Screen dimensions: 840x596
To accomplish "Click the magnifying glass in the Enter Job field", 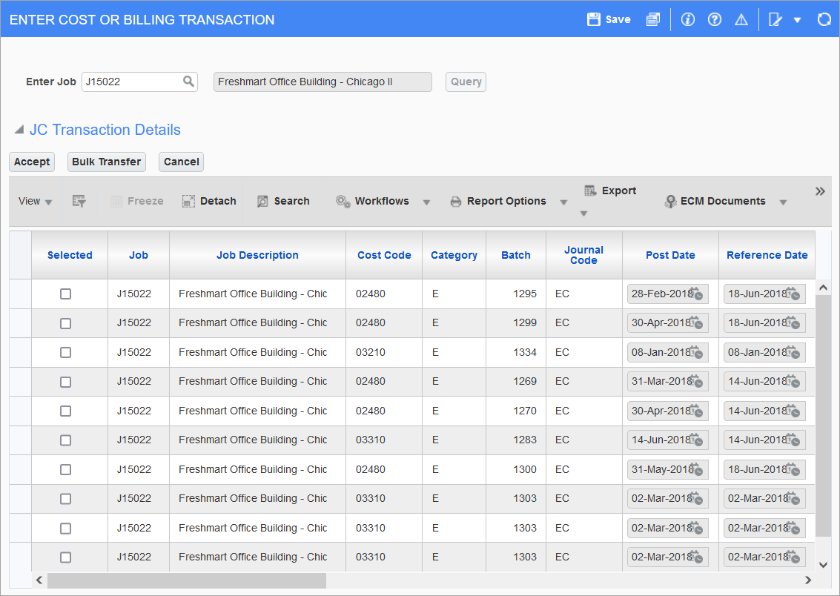I will coord(190,82).
